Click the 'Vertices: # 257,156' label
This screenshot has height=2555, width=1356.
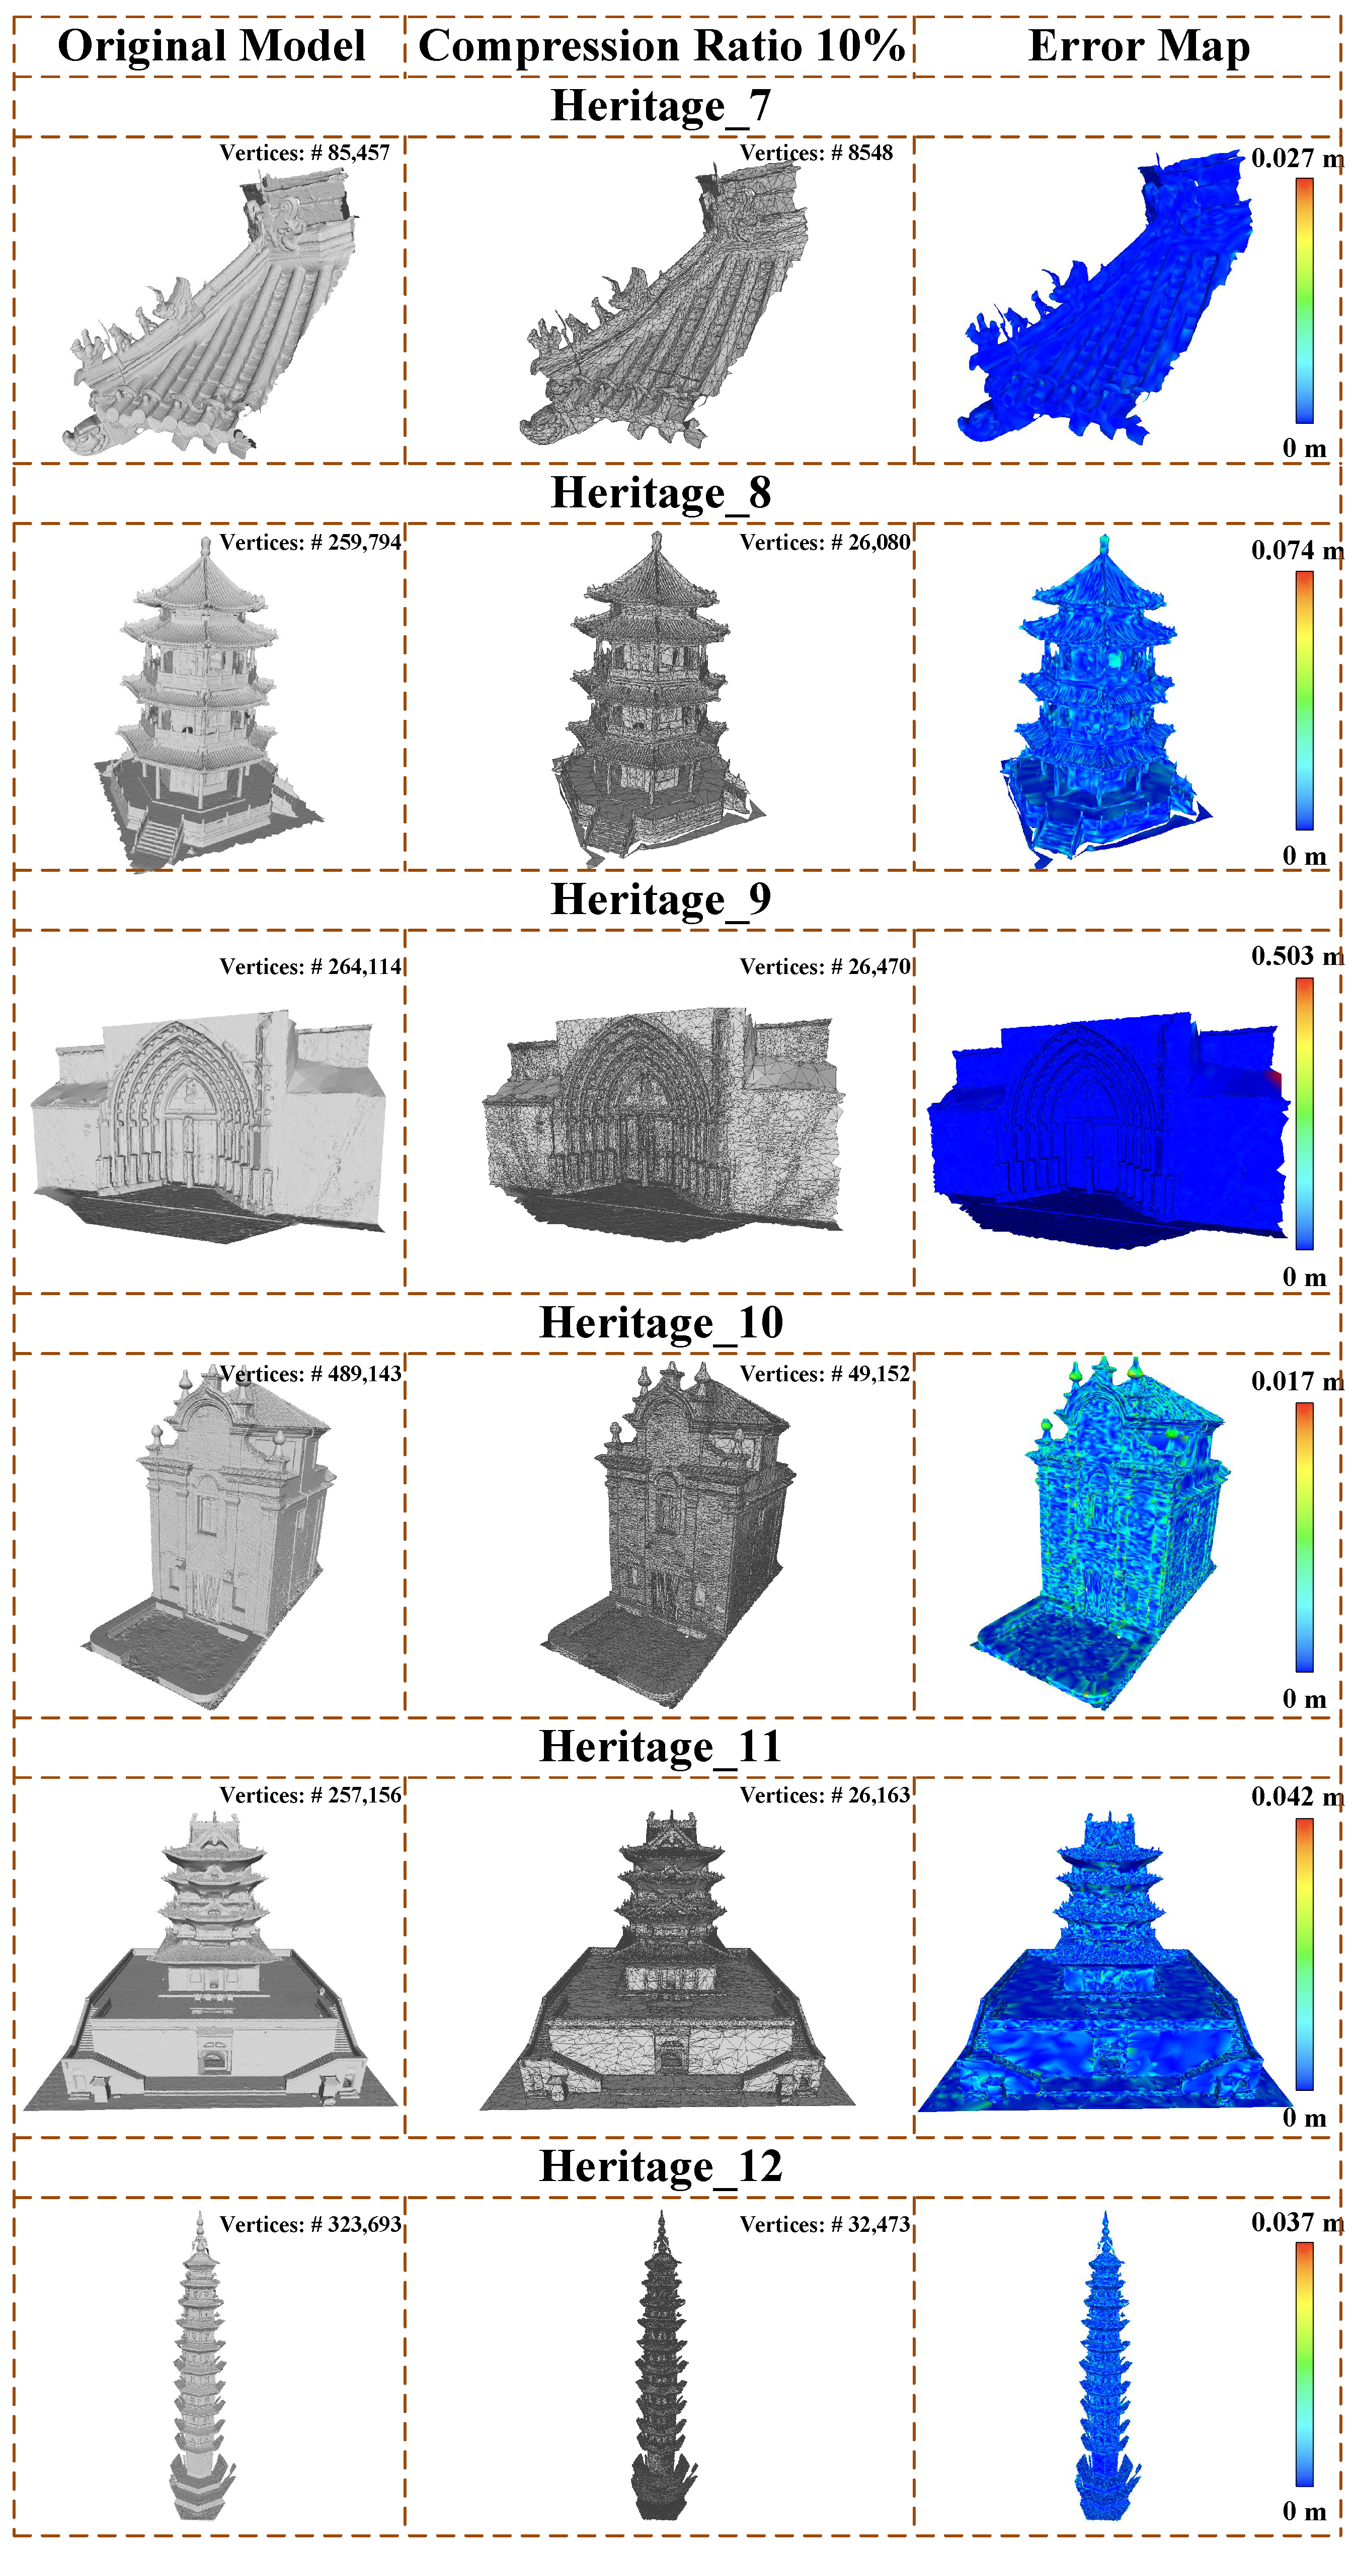pos(310,1795)
